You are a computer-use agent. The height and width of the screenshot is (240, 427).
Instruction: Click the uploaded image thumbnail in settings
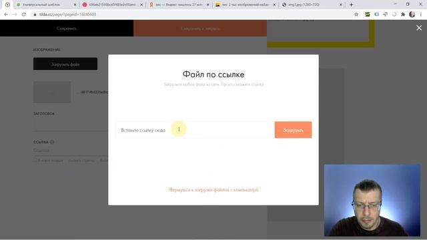(52, 92)
